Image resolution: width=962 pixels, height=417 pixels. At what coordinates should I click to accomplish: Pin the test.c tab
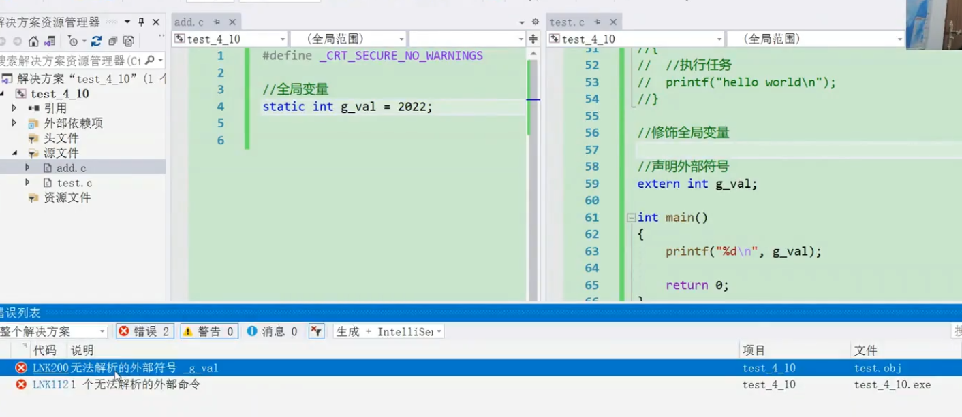pos(598,22)
